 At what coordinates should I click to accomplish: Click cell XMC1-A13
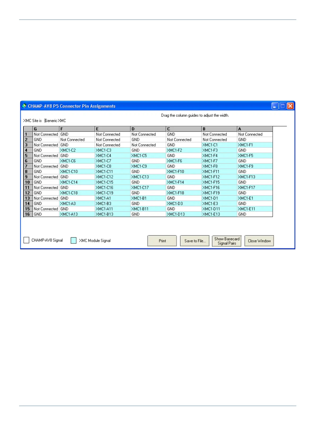[77, 214]
